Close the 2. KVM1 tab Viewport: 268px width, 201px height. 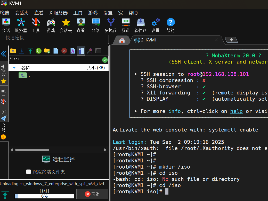(x=216, y=40)
